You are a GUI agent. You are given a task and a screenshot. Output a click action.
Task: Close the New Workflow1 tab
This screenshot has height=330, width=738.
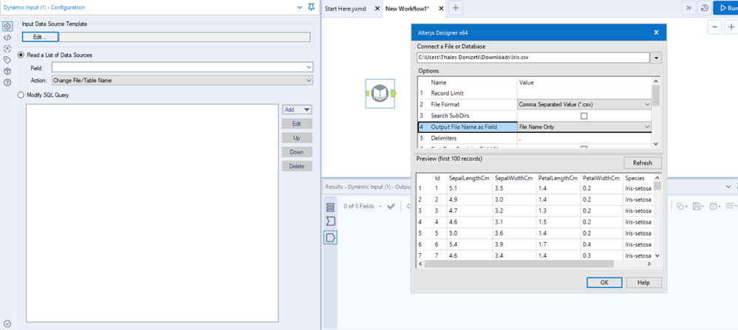(442, 8)
